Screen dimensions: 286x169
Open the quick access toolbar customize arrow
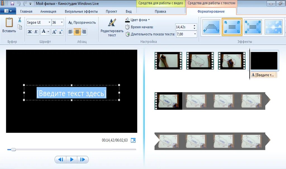(30, 3)
